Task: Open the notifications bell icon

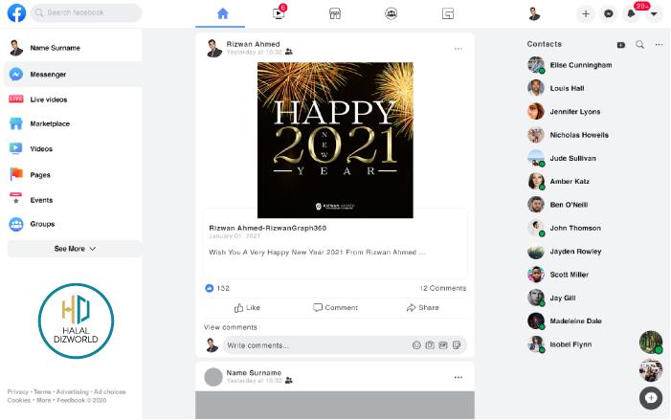Action: tap(632, 13)
